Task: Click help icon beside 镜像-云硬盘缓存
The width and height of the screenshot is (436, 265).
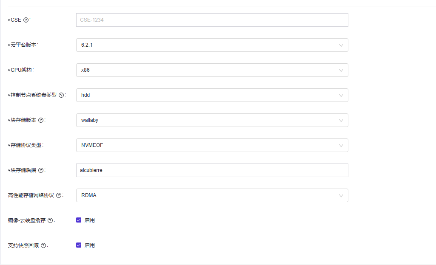Action: 50,220
